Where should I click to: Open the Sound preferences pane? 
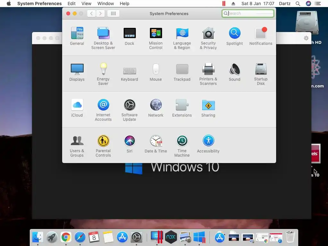(234, 72)
